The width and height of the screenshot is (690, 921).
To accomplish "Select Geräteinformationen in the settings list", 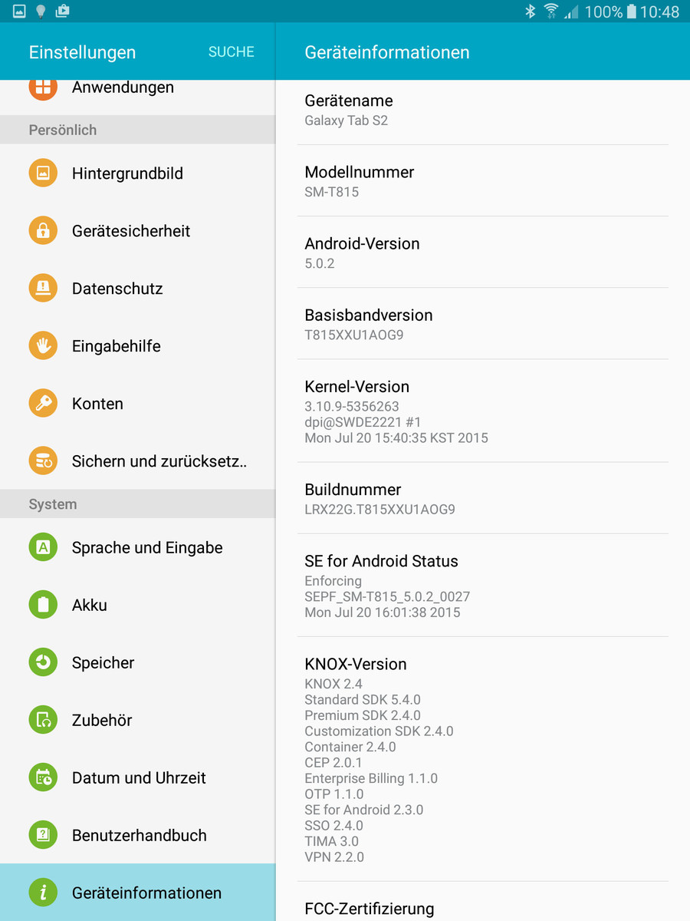I will coord(146,893).
